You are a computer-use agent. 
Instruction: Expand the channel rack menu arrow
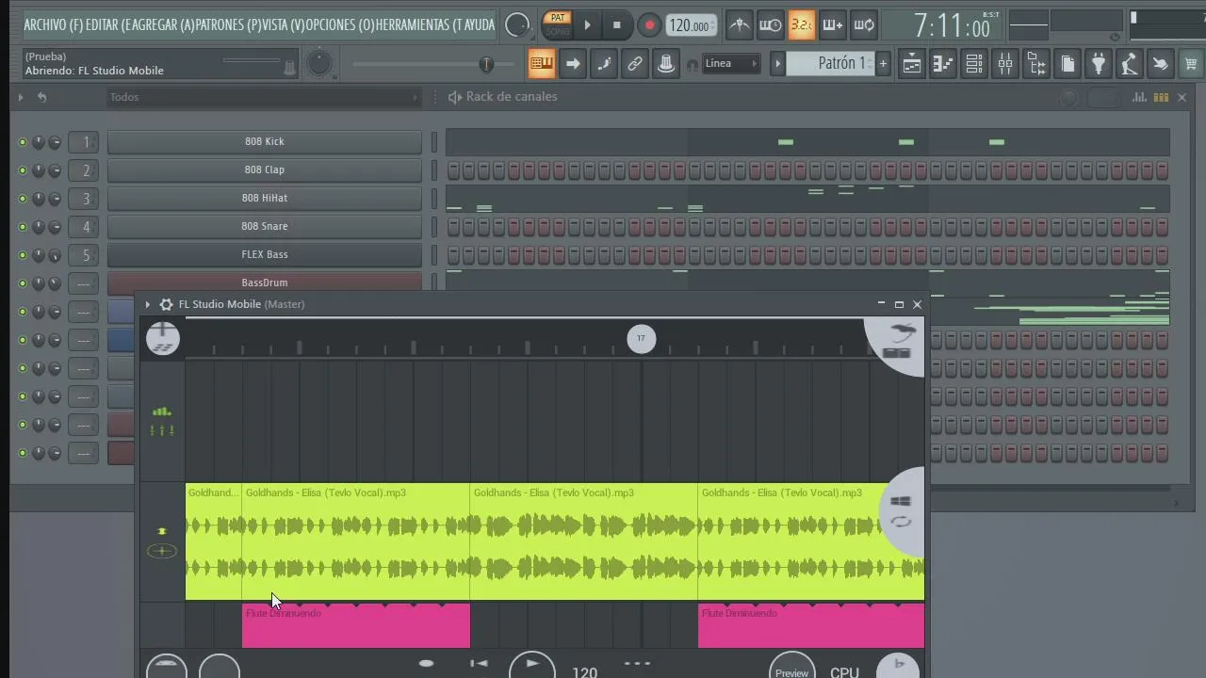(20, 97)
